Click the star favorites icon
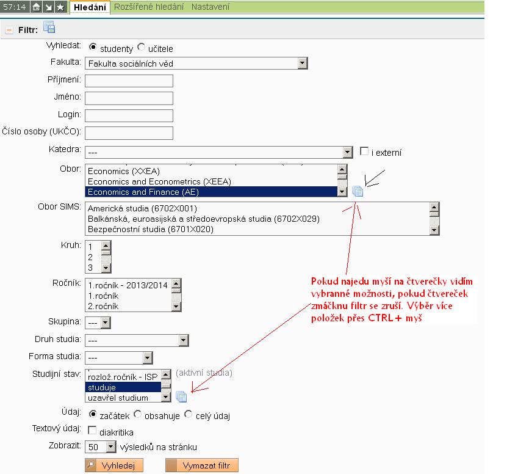 tap(60, 7)
